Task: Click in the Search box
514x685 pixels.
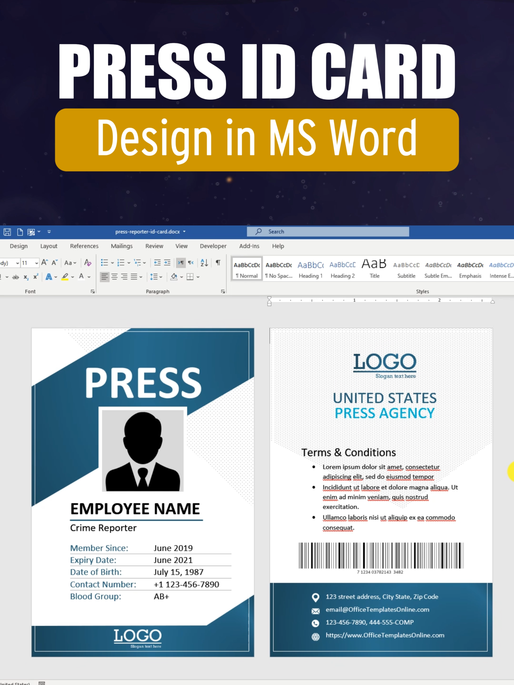Action: (x=328, y=232)
